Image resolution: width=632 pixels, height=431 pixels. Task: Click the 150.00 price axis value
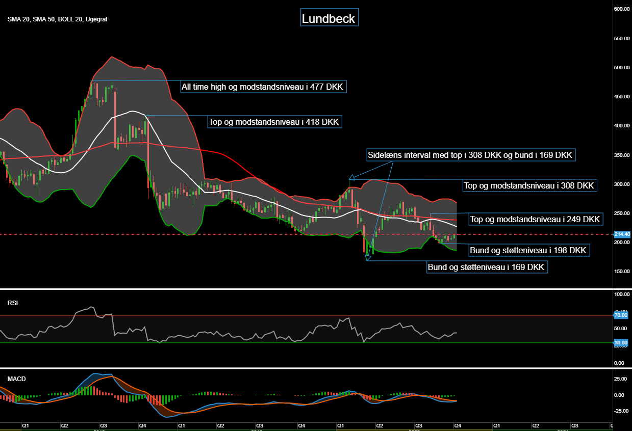coord(621,271)
